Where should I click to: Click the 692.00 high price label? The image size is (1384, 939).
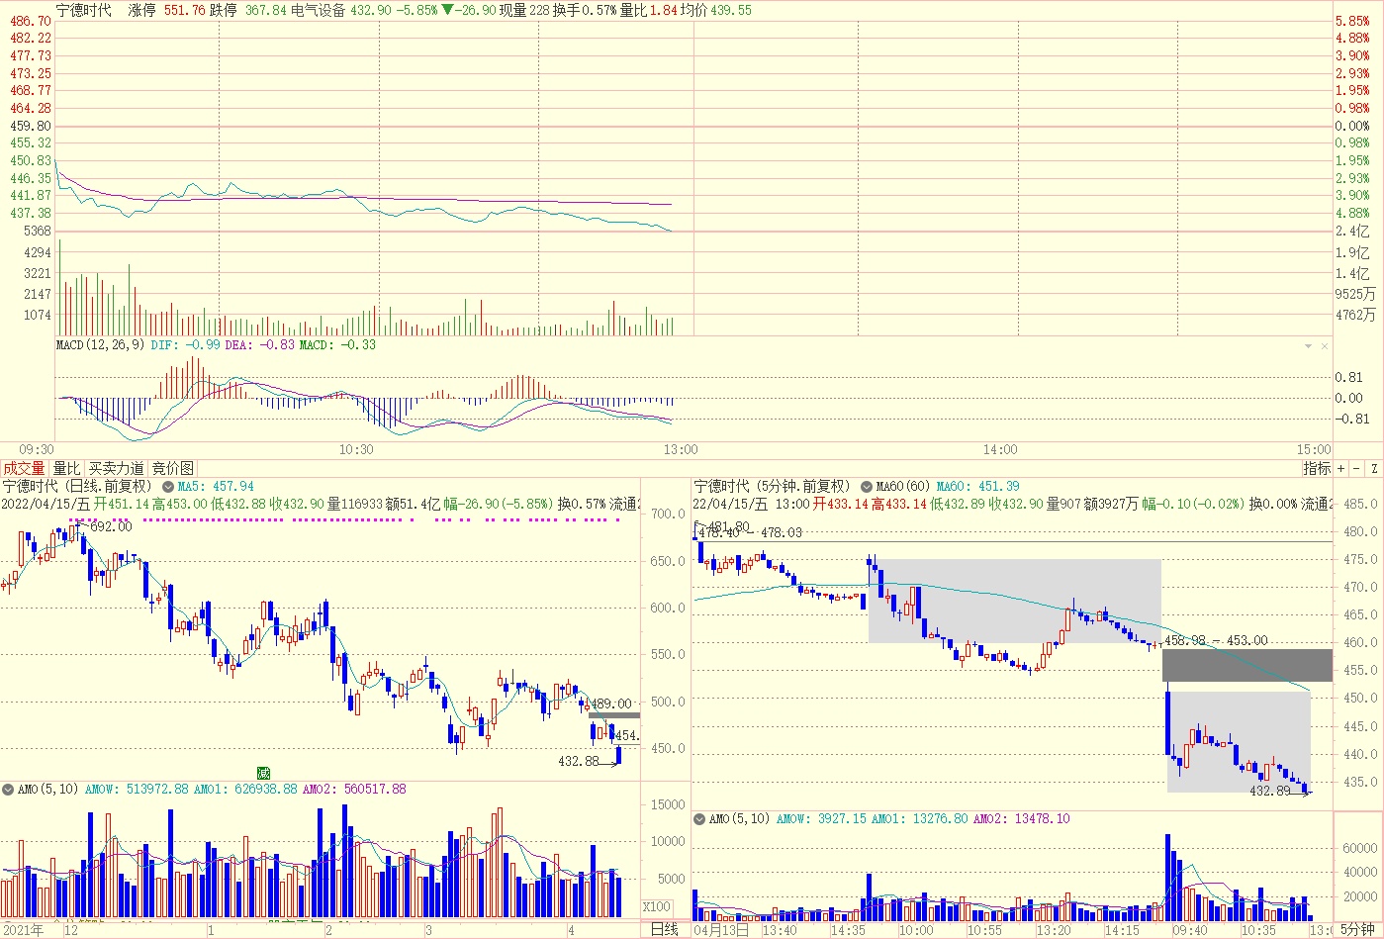coord(111,526)
